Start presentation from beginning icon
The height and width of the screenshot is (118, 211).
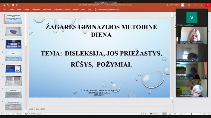coord(17,5)
